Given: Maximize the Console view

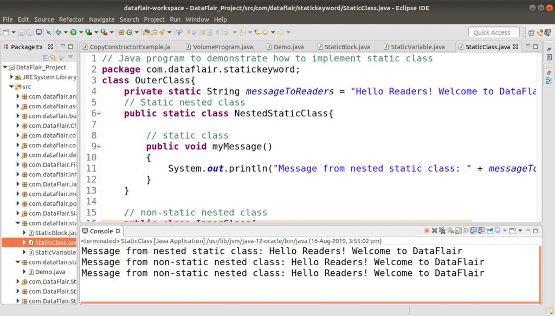Looking at the screenshot, I should click(x=535, y=230).
